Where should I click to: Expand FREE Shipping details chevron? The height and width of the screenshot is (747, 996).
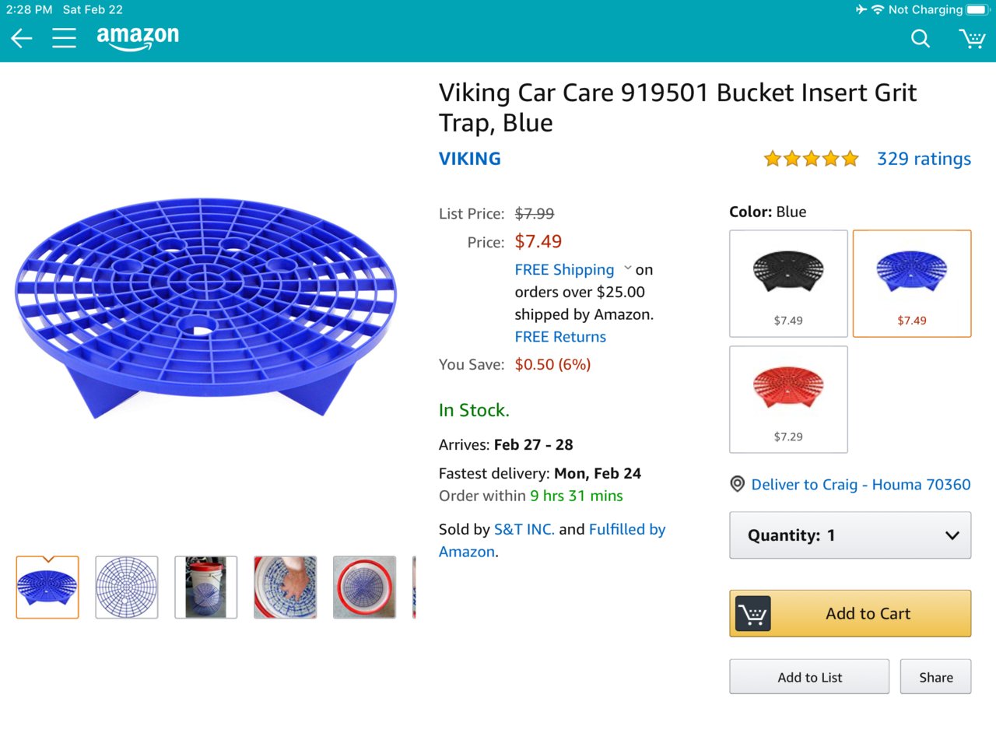pos(628,268)
